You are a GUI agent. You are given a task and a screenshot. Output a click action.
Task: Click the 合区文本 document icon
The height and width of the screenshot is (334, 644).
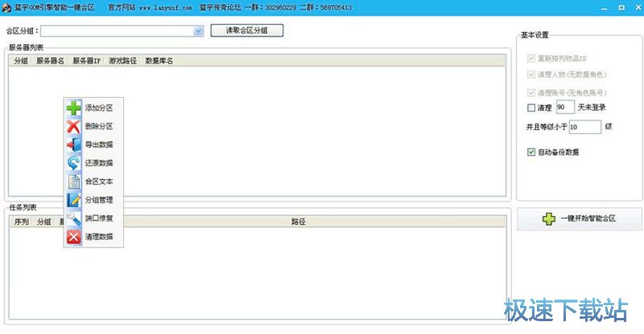73,181
